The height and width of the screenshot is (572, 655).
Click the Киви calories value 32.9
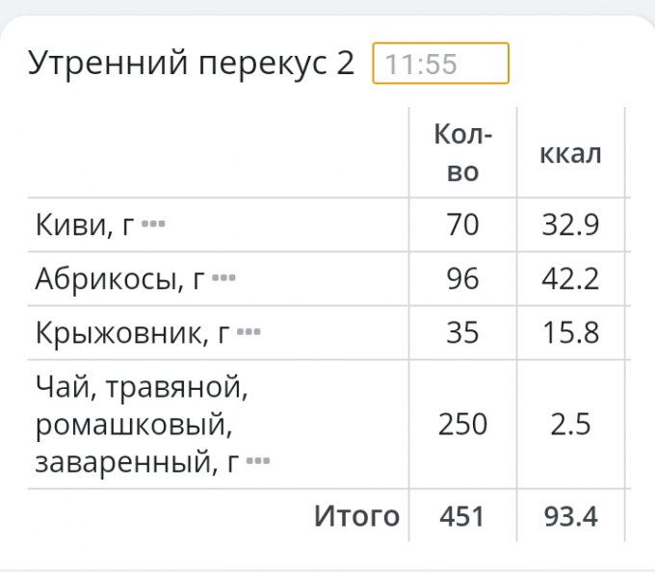click(571, 225)
